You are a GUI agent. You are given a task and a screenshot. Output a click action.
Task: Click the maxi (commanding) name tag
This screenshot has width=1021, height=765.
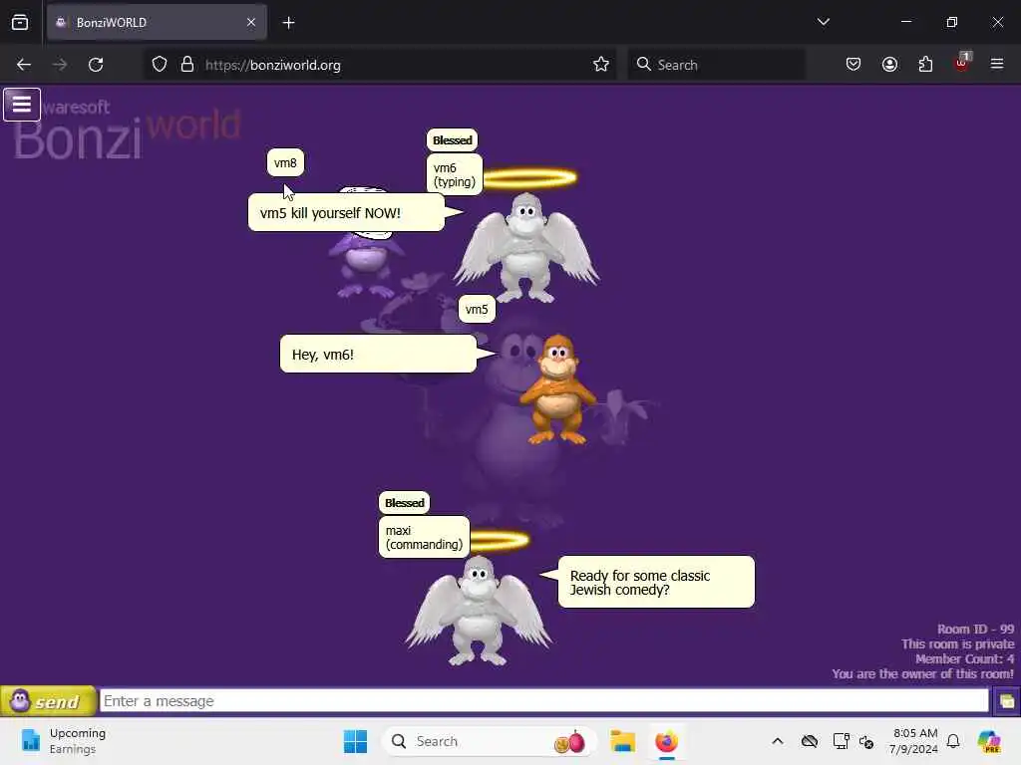click(x=424, y=537)
